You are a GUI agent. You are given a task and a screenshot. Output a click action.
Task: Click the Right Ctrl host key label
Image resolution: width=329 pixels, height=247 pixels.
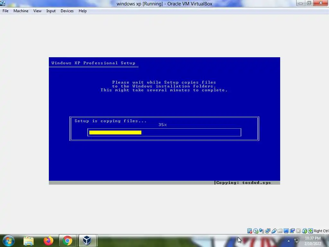coord(321,231)
